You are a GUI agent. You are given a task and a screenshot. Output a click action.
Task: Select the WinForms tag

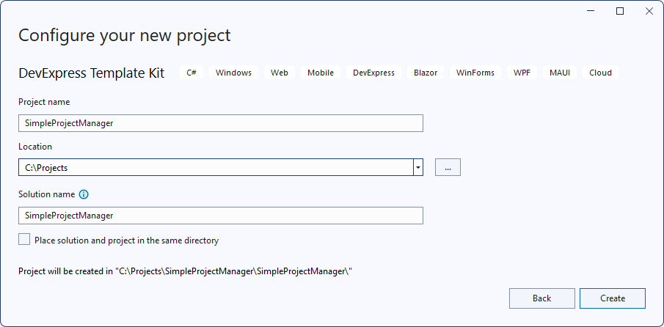click(x=475, y=73)
